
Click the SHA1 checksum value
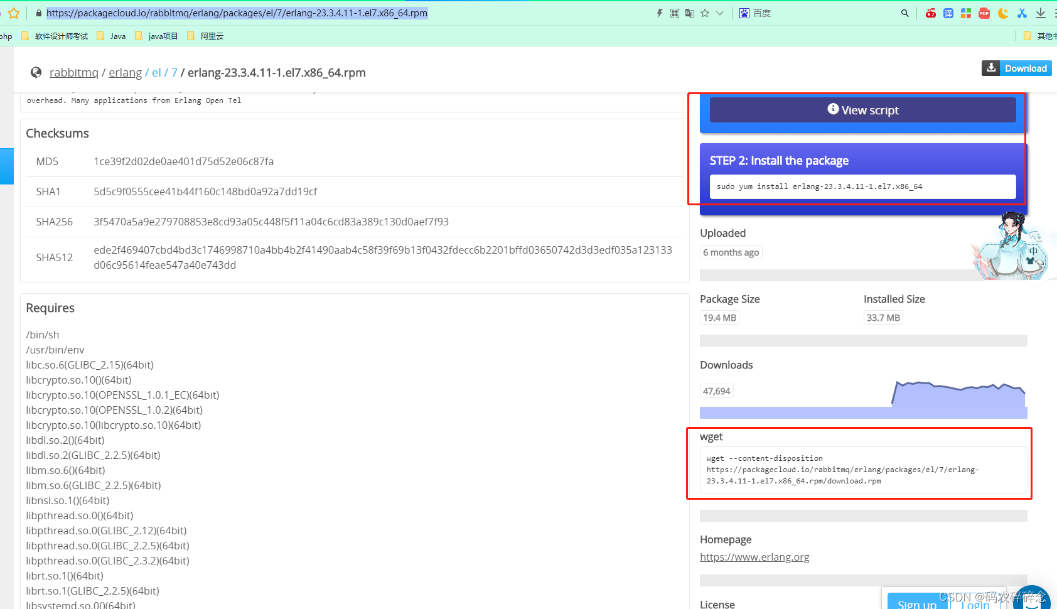pyautogui.click(x=205, y=191)
